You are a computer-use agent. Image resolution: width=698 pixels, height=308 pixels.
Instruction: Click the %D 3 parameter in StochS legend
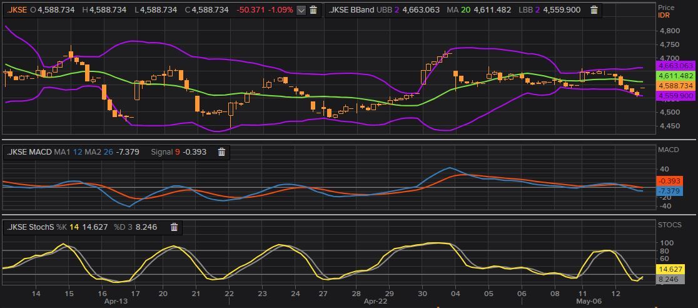tap(123, 227)
